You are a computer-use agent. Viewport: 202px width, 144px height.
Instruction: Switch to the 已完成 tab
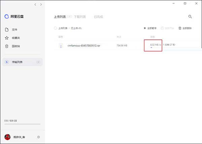point(98,17)
